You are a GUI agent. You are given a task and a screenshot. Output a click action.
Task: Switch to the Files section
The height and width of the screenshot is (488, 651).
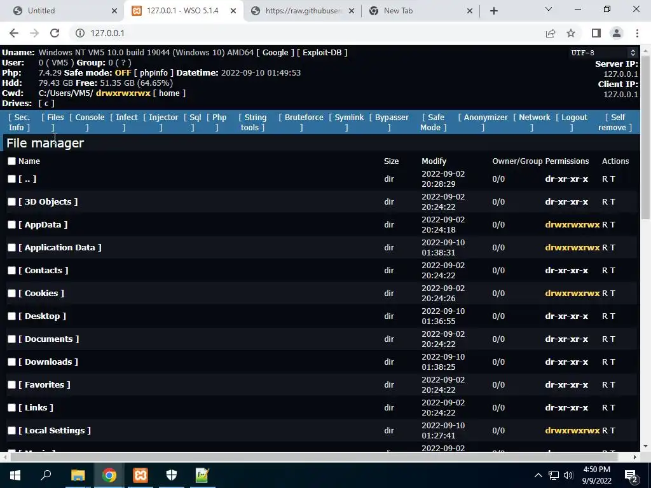(x=53, y=123)
